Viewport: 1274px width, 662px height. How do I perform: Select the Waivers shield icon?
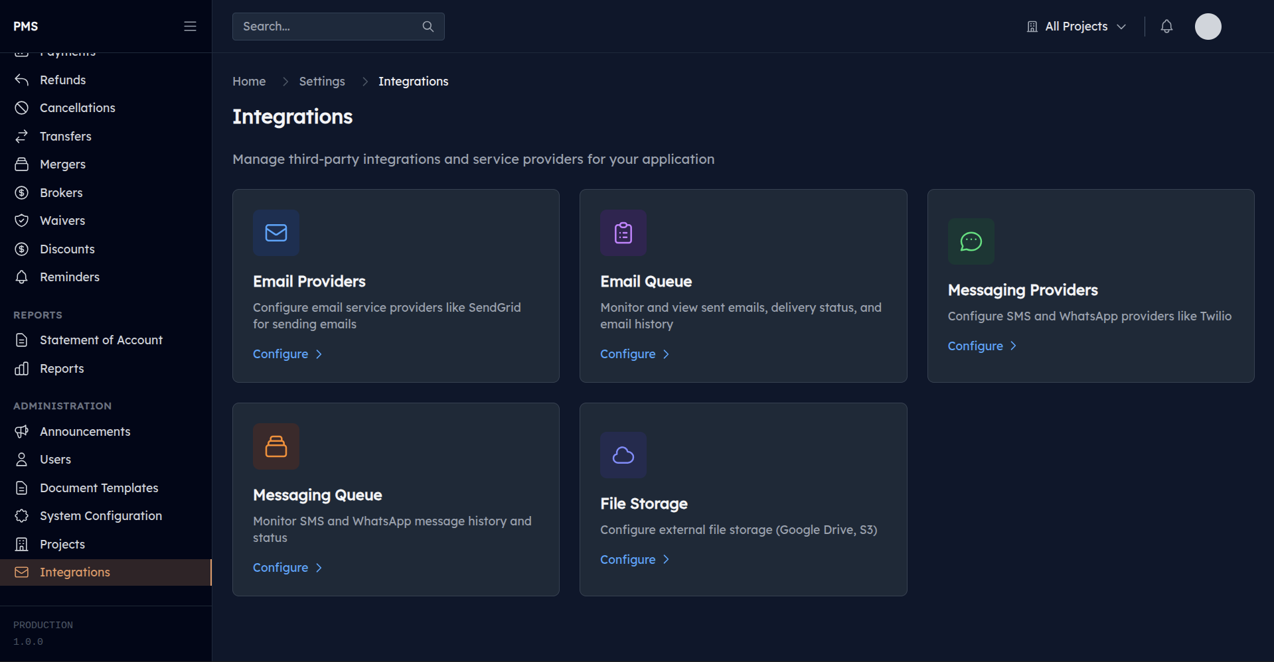point(21,220)
